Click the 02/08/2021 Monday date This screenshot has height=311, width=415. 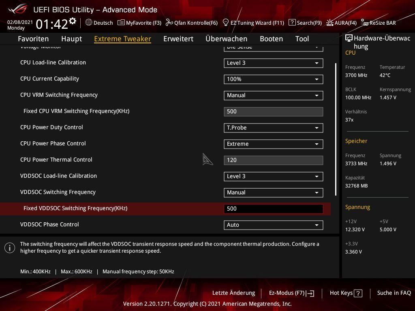tap(20, 25)
